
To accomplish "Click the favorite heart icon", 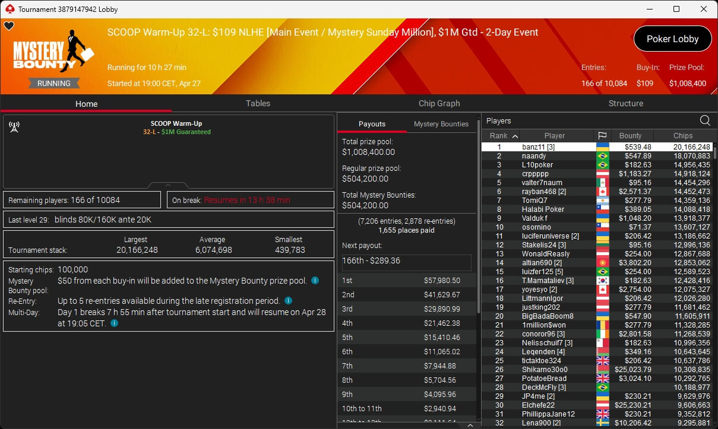I will pos(9,26).
